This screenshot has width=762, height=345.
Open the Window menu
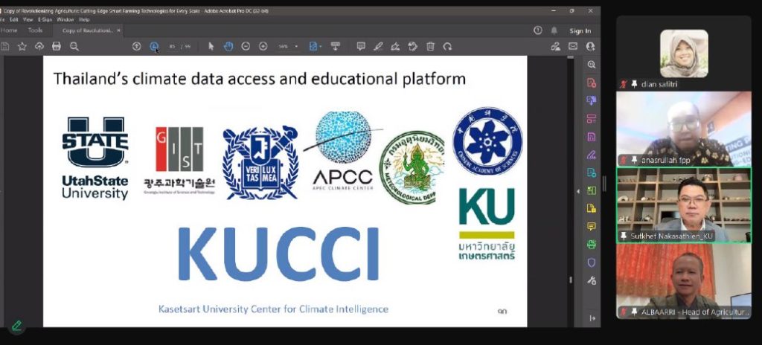(65, 19)
